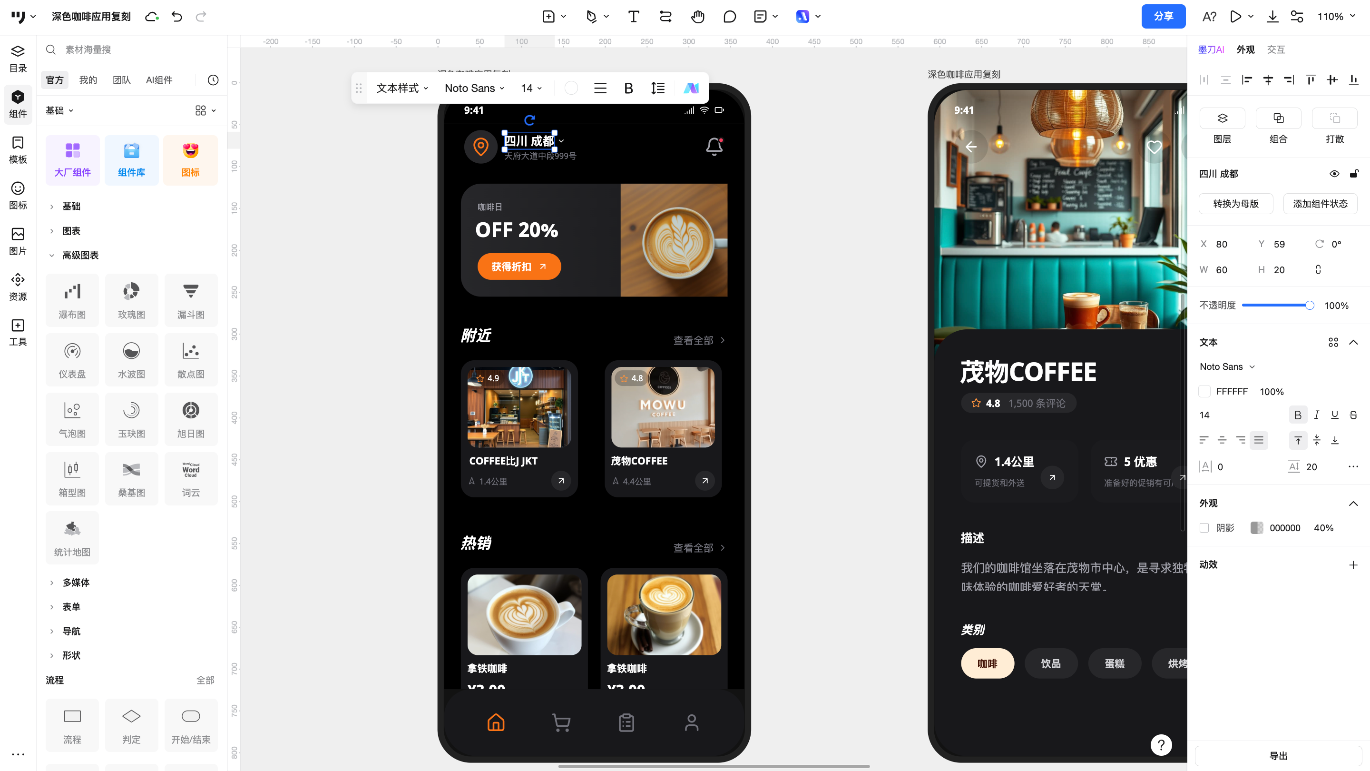Enable the shadow checkbox
The height and width of the screenshot is (771, 1370).
point(1204,528)
